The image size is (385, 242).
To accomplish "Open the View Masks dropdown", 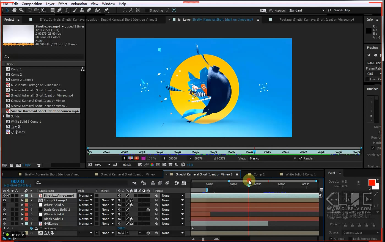I will click(273, 158).
